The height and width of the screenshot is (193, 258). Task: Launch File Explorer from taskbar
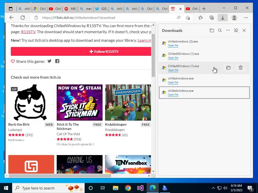pos(115,188)
